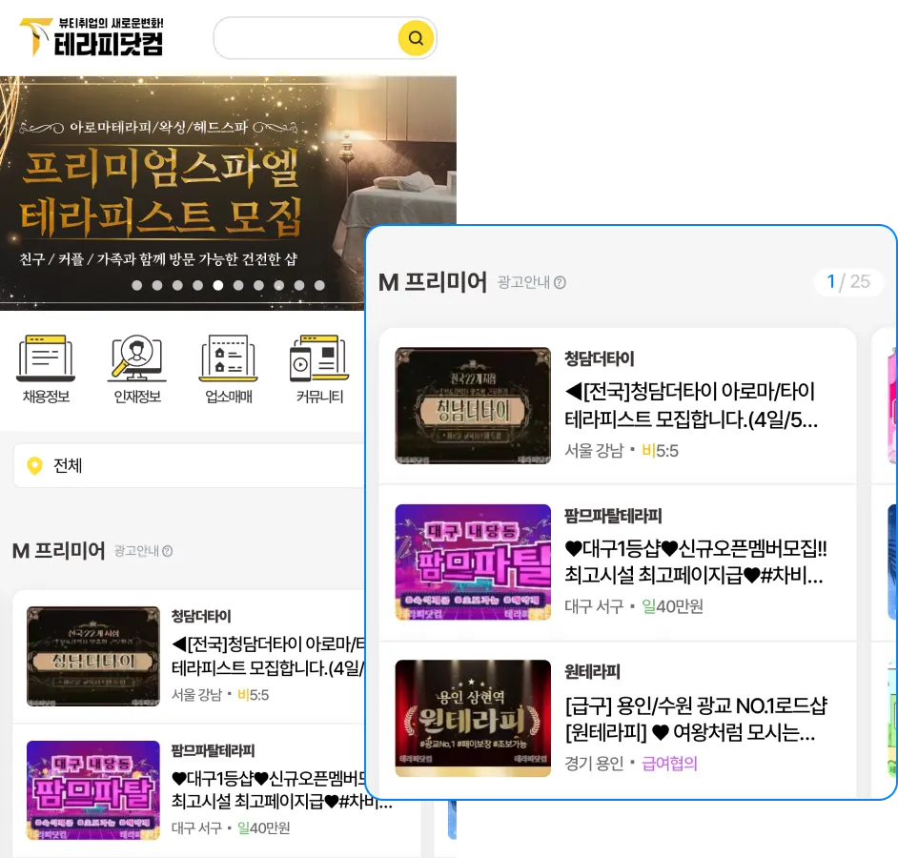Open 청담더타이 thumbnail in left list
The width and height of the screenshot is (898, 858).
(93, 657)
